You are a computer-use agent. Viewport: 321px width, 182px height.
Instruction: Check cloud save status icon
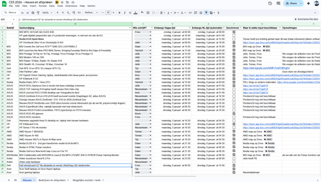73,2
